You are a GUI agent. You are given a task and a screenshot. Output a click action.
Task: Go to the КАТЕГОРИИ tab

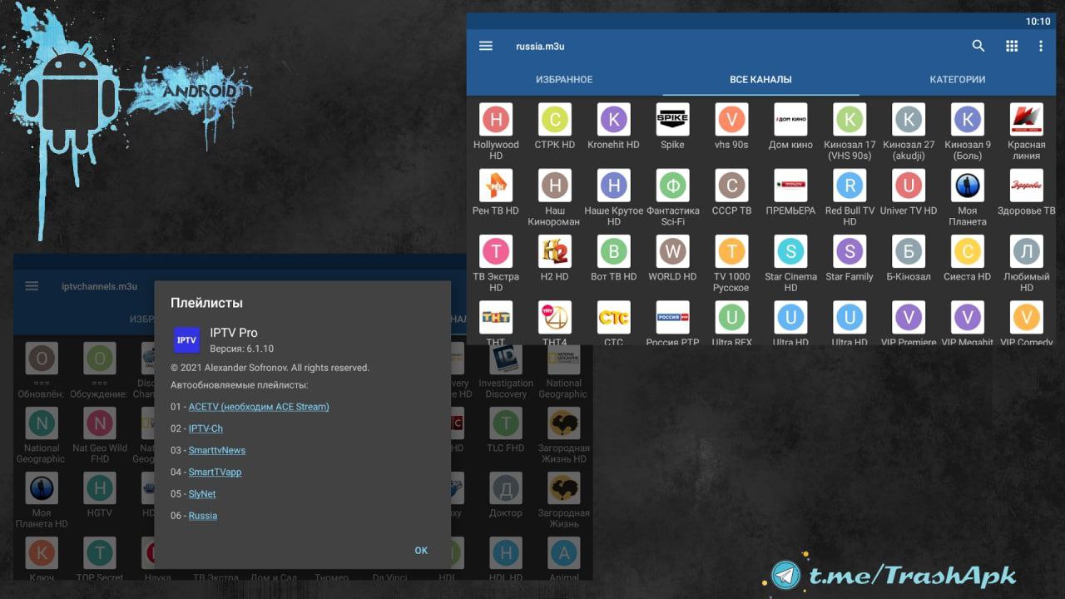pos(958,80)
